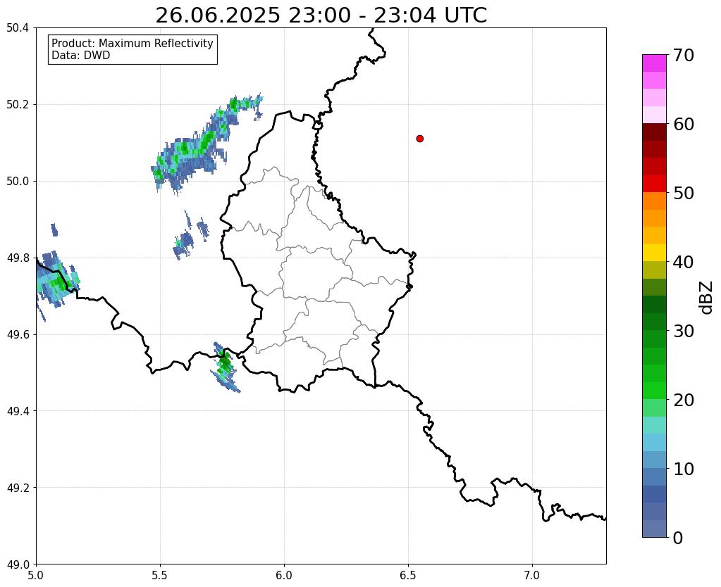Image resolution: width=721 pixels, height=587 pixels.
Task: Click the 7.0 longitude axis label
Action: 532,575
